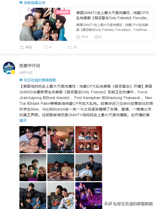This screenshot has height=209, width=156.
Task: Open the 全能追星企划 topic link
Action: 34,3
